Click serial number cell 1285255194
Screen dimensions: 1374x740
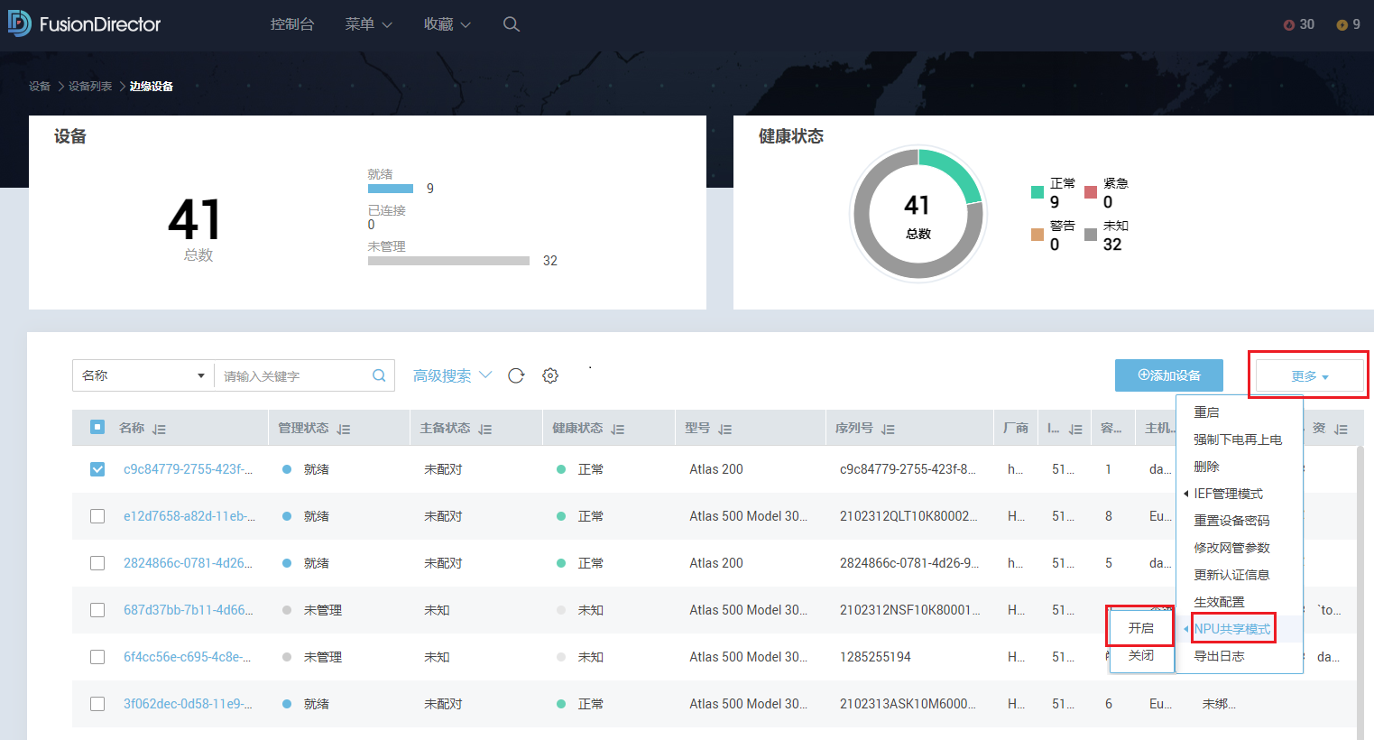click(875, 657)
